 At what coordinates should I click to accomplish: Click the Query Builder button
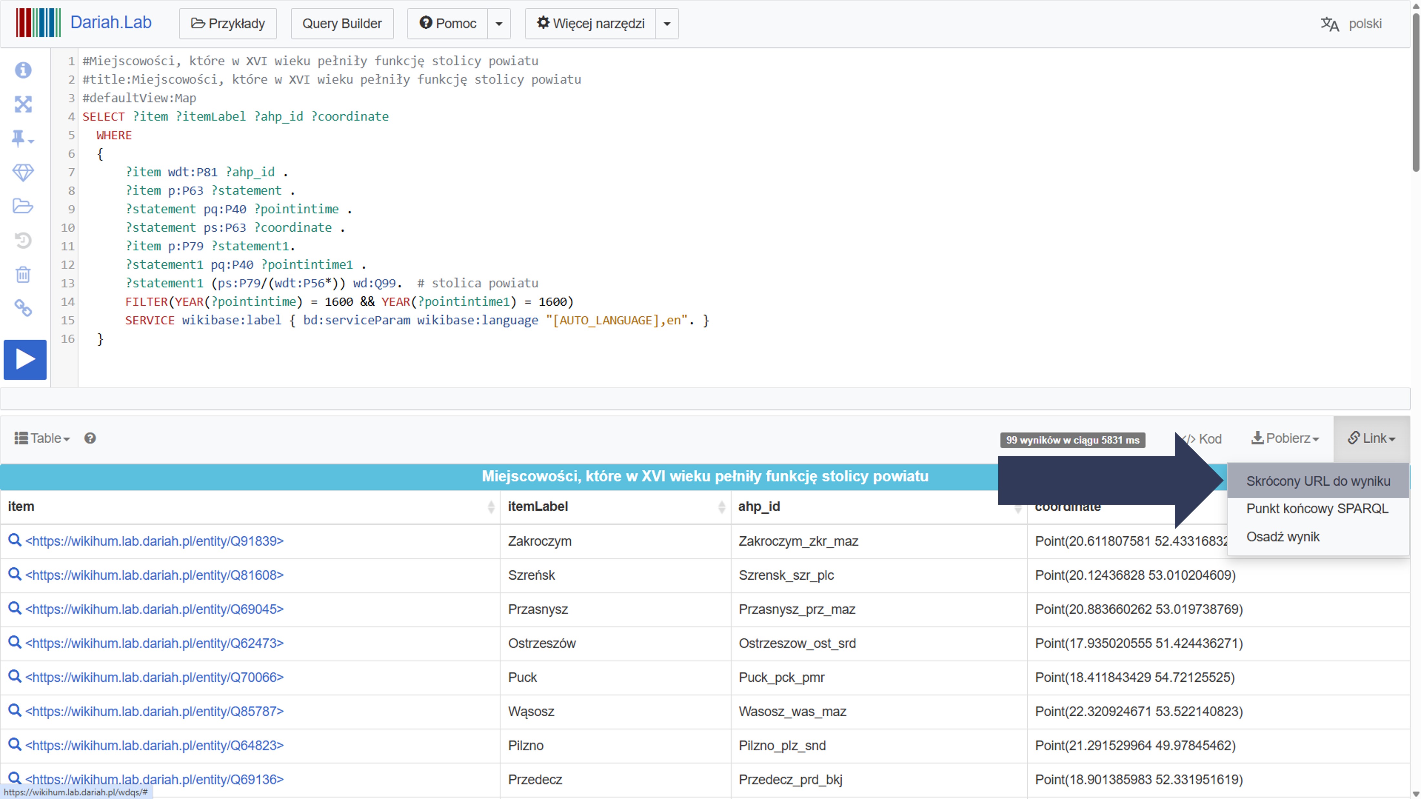[x=342, y=24]
